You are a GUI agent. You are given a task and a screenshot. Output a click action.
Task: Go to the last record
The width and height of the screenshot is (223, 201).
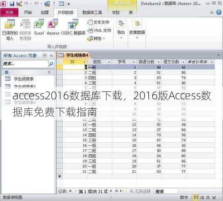pos(116,191)
